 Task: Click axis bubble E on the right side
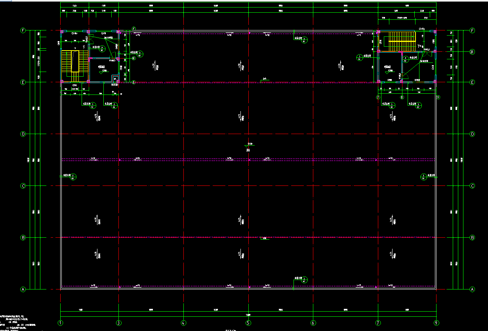472,82
